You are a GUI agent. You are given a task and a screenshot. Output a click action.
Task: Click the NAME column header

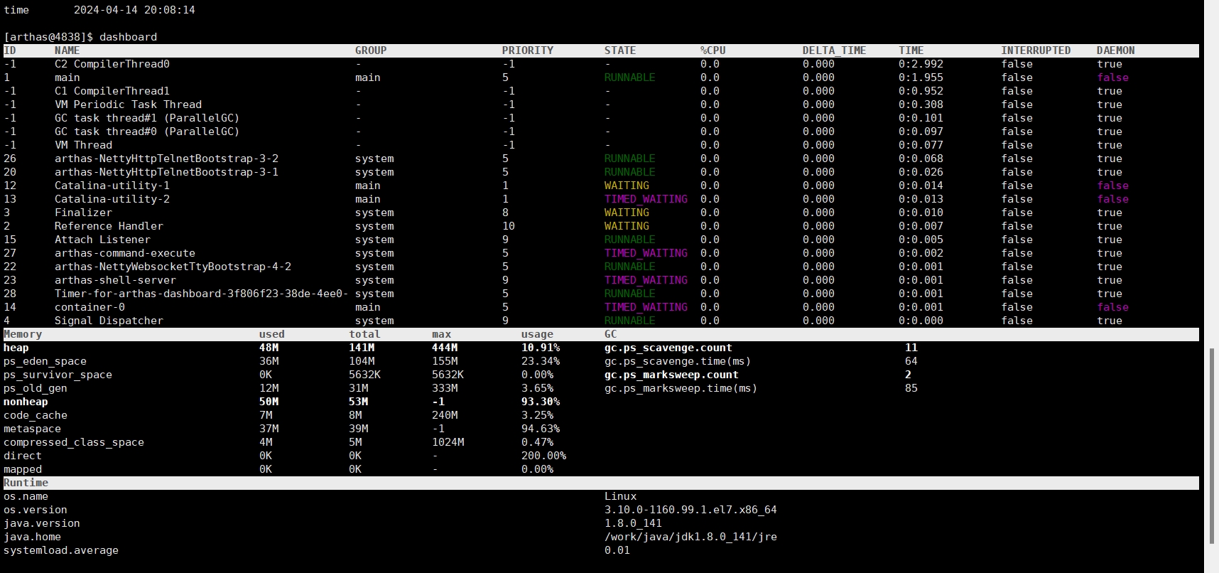(x=67, y=50)
